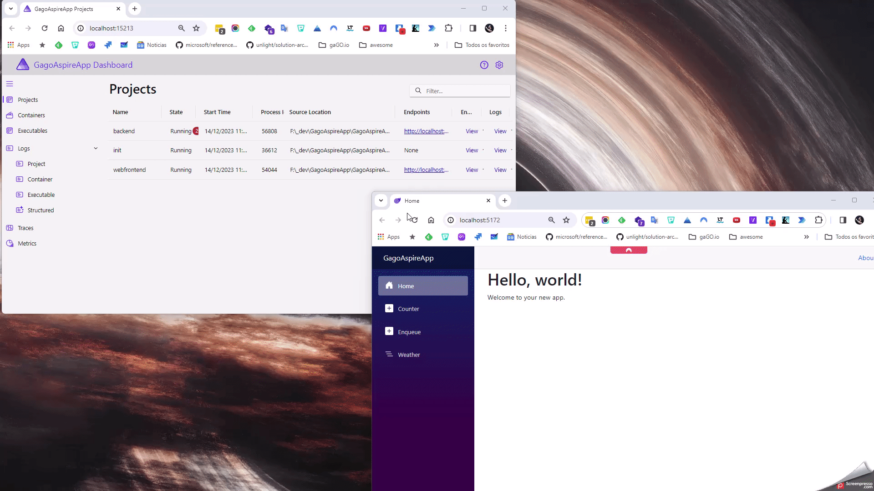
Task: Collapse the Logs section chevron
Action: (x=96, y=148)
